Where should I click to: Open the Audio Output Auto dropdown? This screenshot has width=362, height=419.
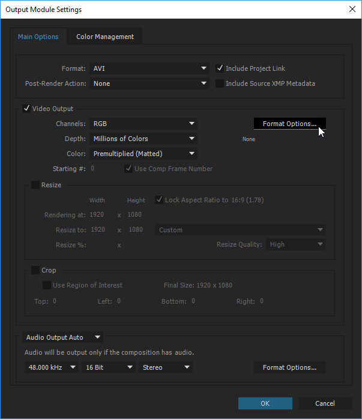(x=63, y=337)
